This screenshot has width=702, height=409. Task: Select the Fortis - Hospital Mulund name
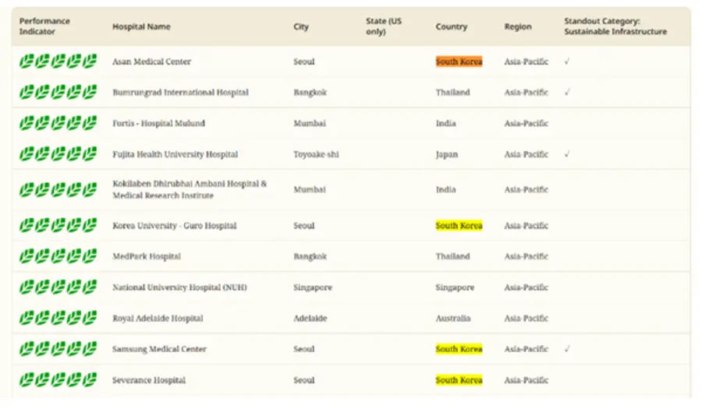tap(158, 123)
